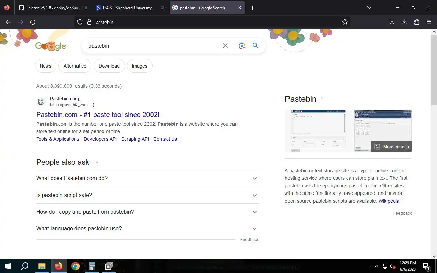This screenshot has width=437, height=273.
Task: Filter results by Images
Action: coord(140,66)
